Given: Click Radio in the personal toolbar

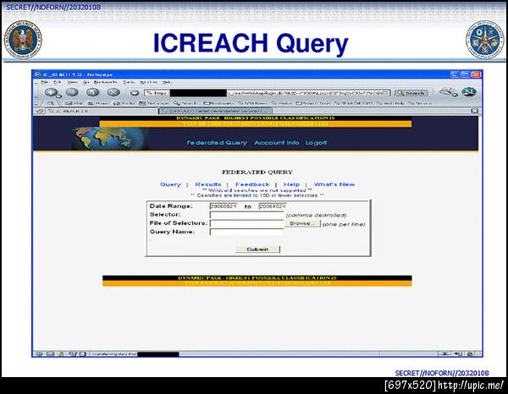Looking at the screenshot, I should (124, 103).
